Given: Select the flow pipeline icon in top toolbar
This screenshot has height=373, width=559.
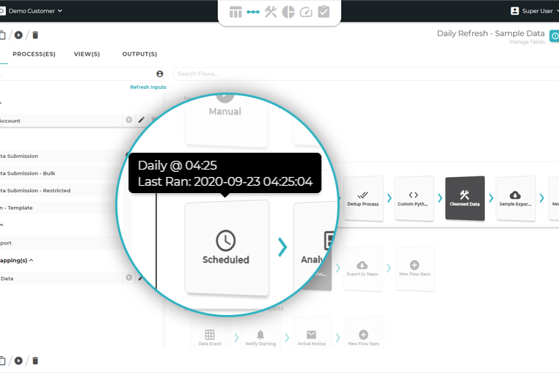Looking at the screenshot, I should point(253,12).
